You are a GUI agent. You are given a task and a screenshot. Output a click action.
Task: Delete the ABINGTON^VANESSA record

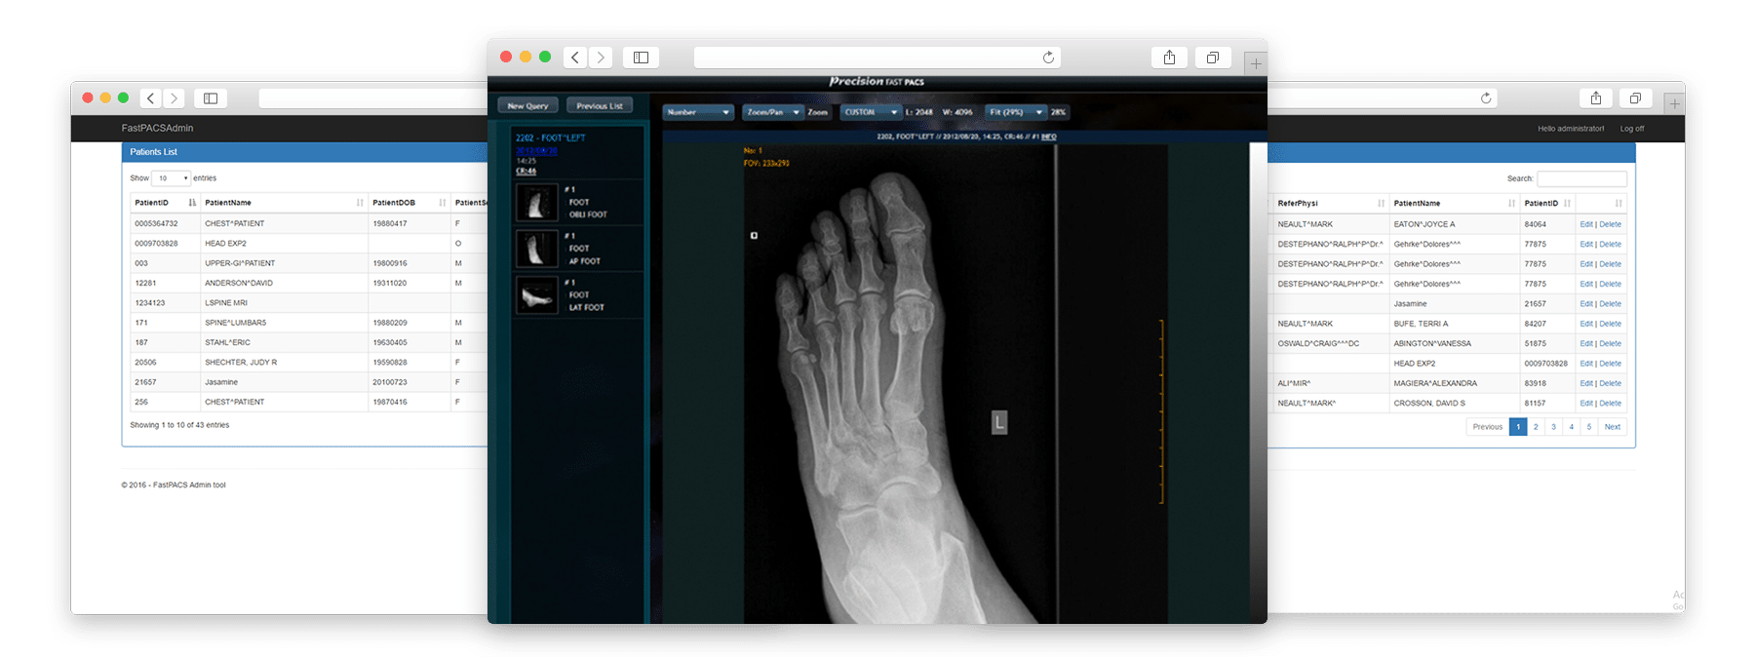(x=1611, y=343)
